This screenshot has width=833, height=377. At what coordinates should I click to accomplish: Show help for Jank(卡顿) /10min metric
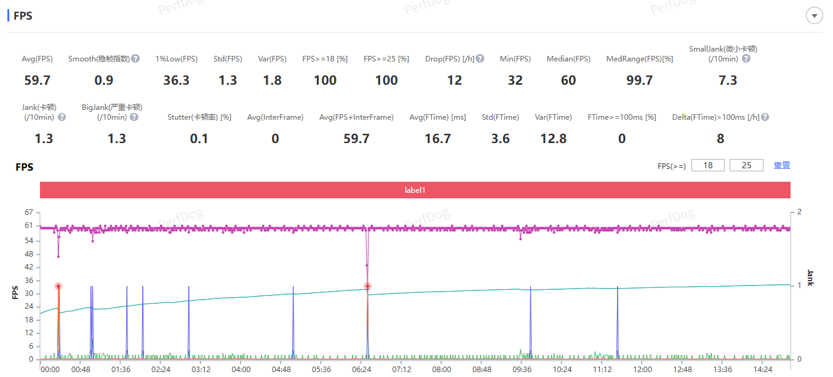(x=62, y=117)
